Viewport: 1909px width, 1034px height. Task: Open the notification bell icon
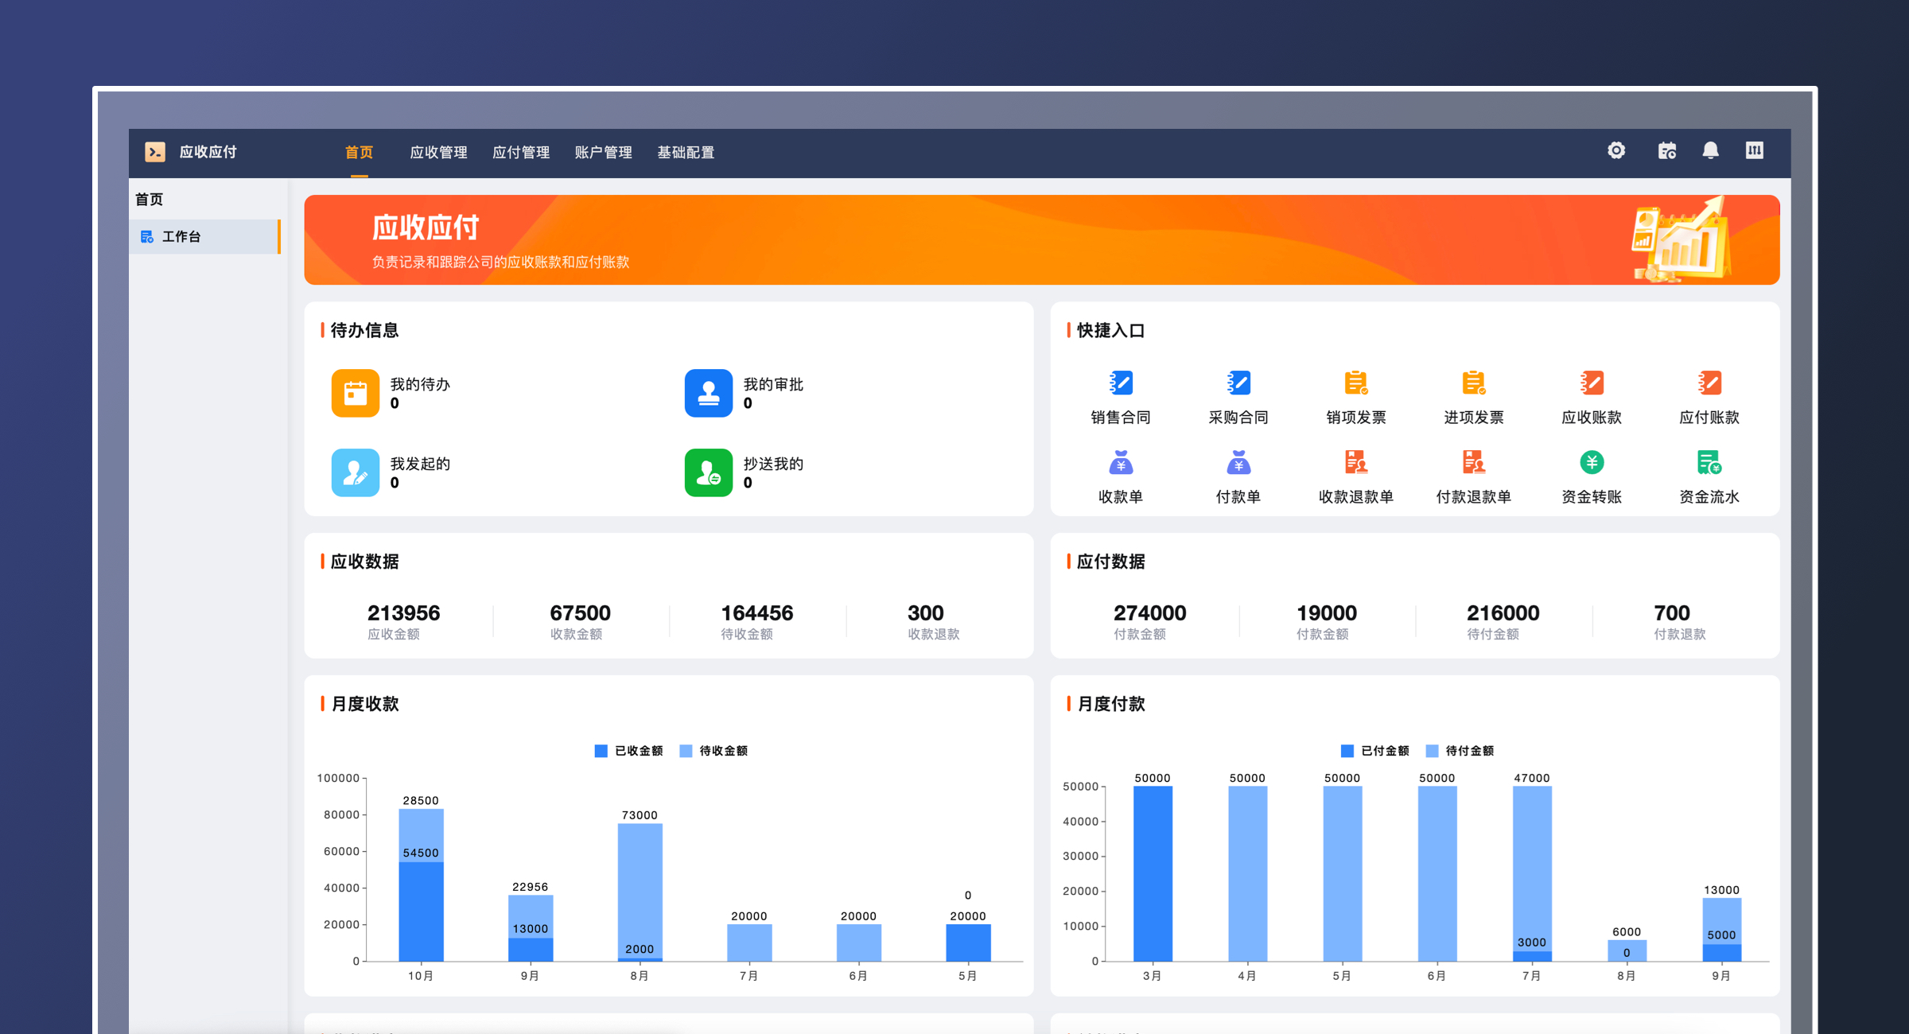[x=1710, y=150]
